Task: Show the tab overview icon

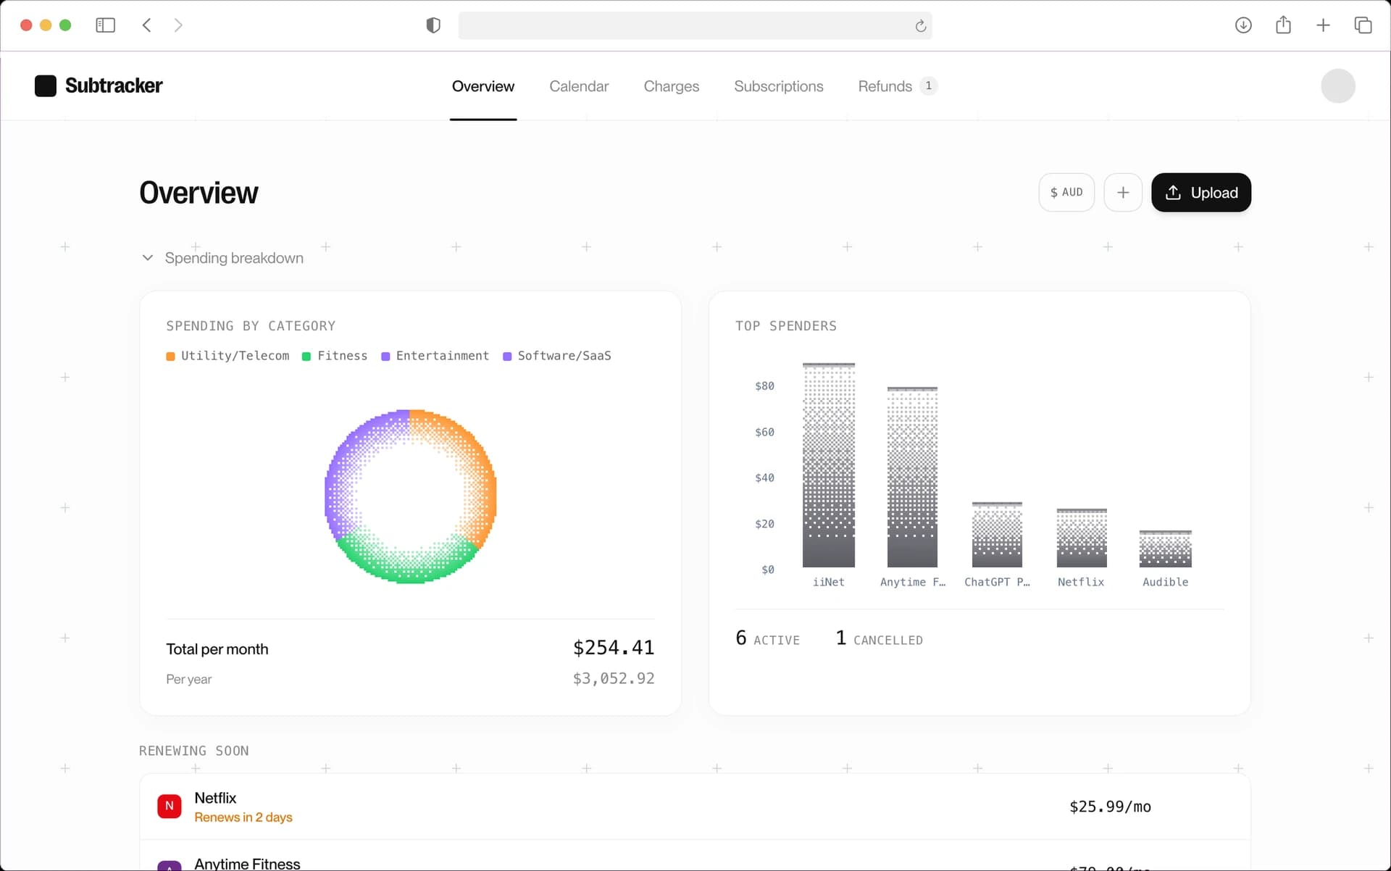Action: click(1363, 25)
